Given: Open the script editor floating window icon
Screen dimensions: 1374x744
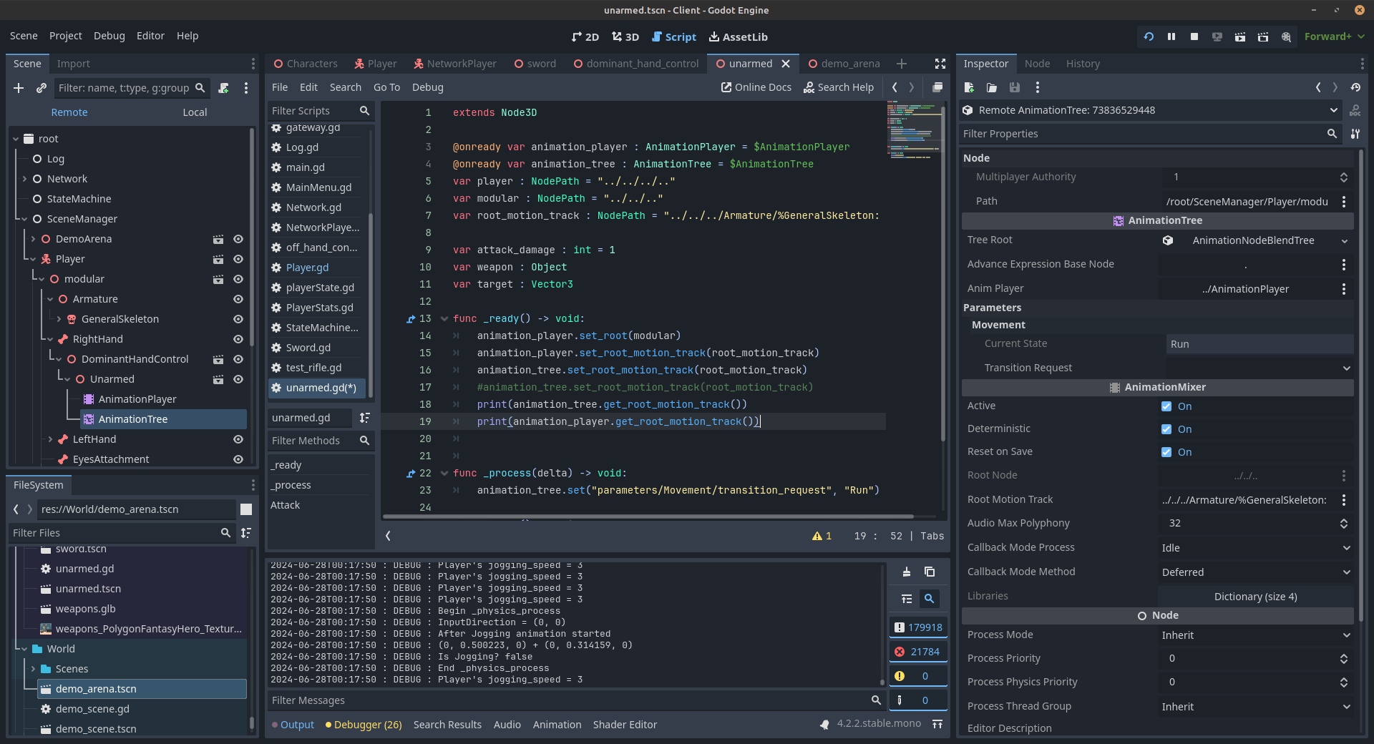Looking at the screenshot, I should pos(937,87).
